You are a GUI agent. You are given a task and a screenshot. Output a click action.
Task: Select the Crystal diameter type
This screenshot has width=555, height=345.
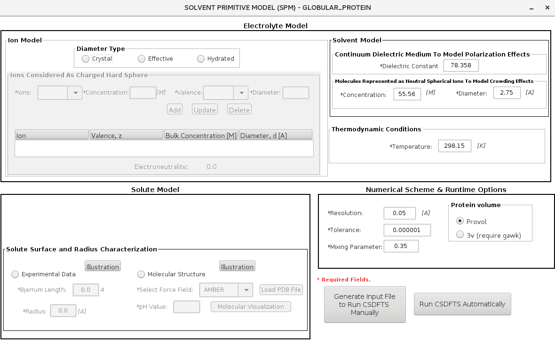pyautogui.click(x=85, y=59)
